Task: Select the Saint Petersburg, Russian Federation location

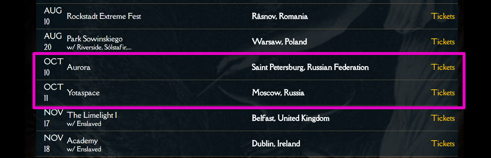Action: pyautogui.click(x=310, y=67)
